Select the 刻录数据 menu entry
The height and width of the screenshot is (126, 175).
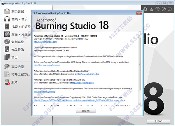point(17,11)
